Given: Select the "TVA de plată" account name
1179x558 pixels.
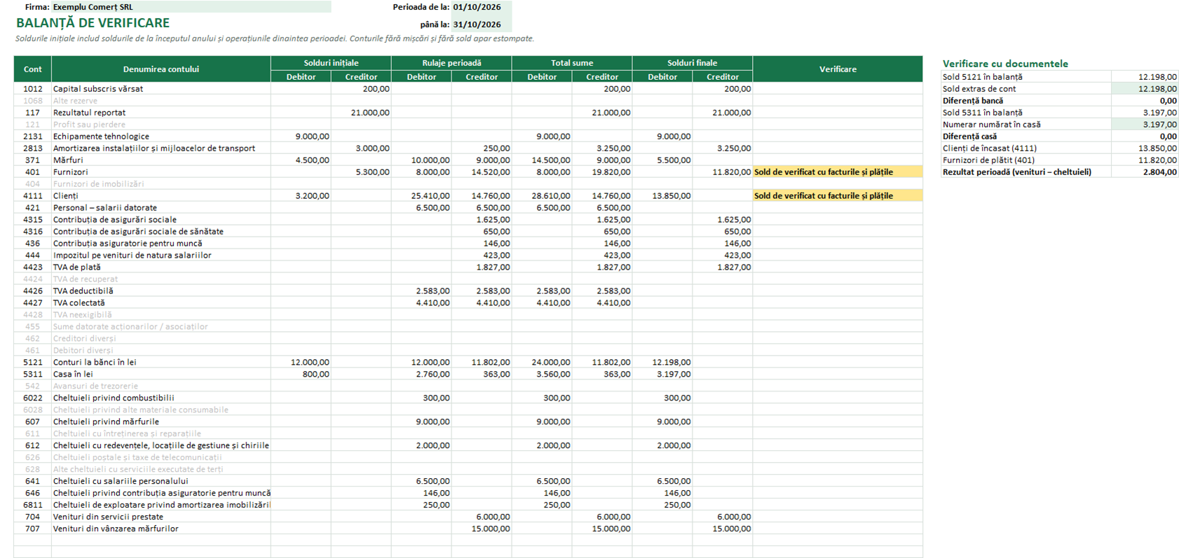Looking at the screenshot, I should click(77, 267).
